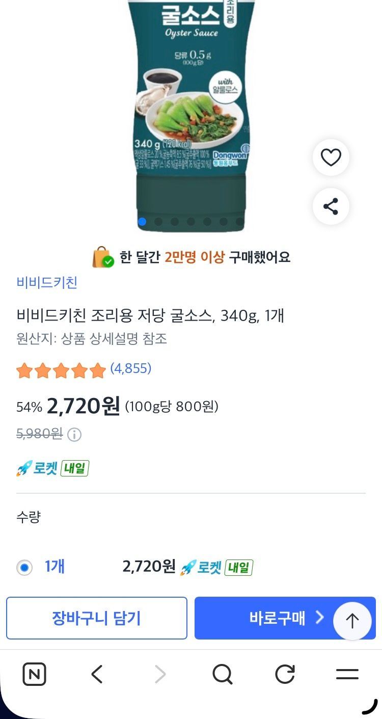
Task: Open the 비비드키친 brand link
Action: click(47, 283)
